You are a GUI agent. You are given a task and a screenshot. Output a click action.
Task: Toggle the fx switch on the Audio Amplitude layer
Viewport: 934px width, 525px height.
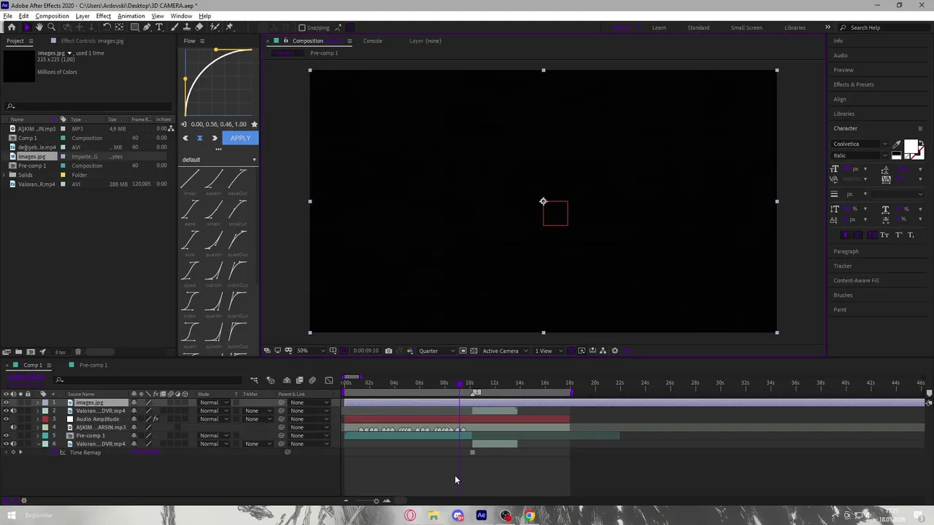pos(155,419)
